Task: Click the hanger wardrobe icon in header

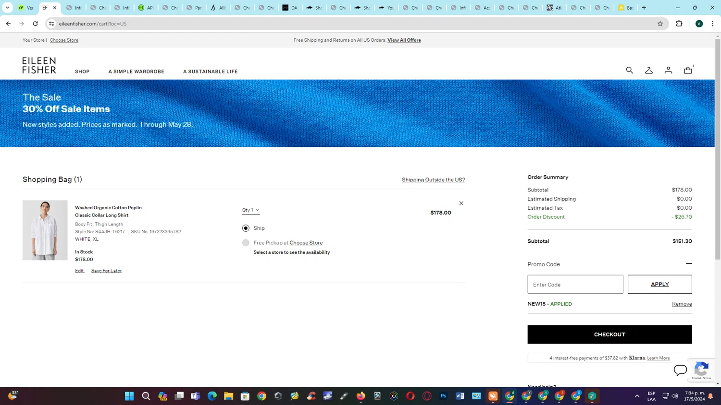Action: click(x=649, y=70)
